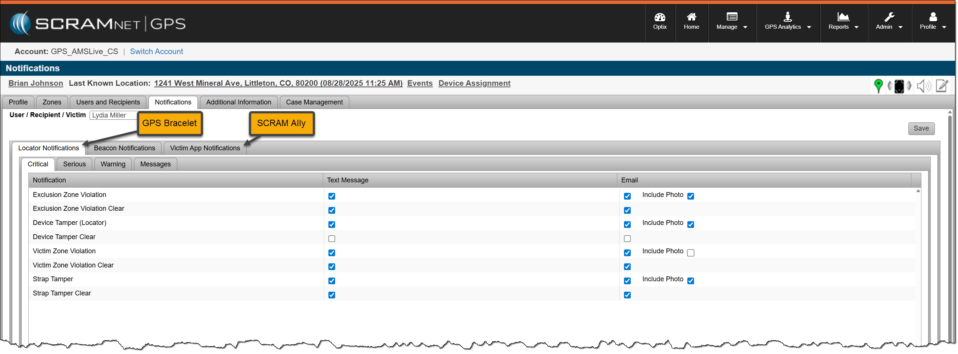Click the Save button

[x=921, y=128]
